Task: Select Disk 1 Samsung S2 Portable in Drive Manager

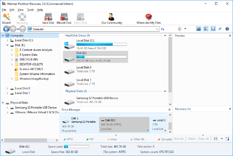Action: point(79,125)
